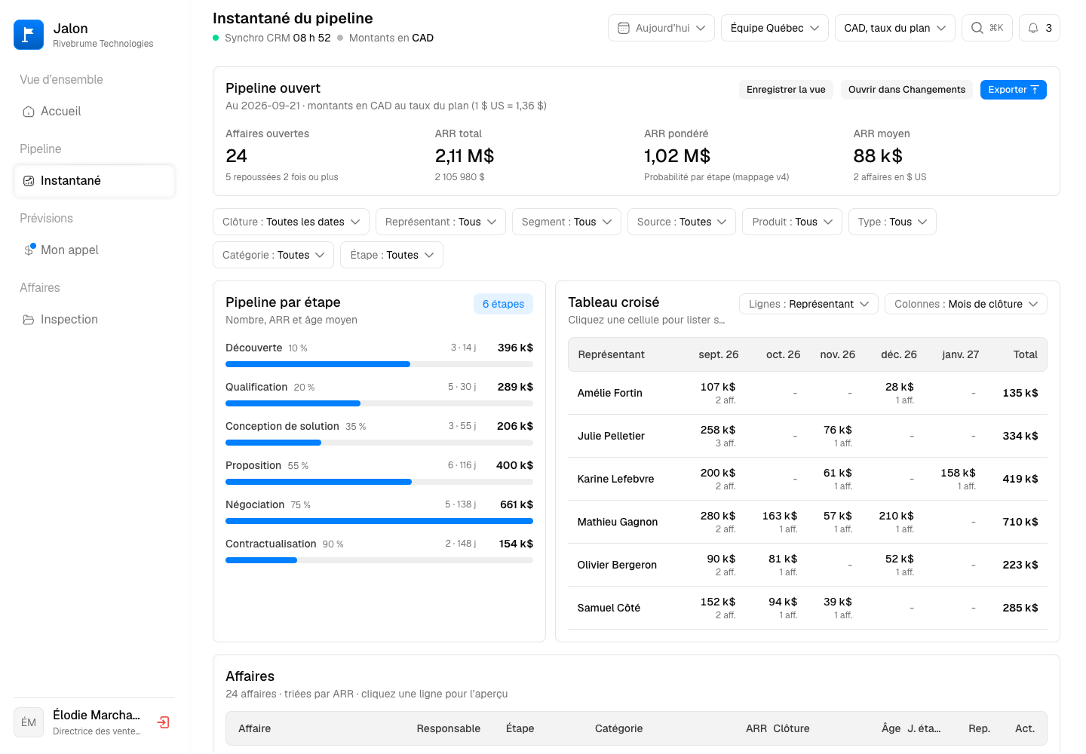Open the Équipe Québec team dropdown
Viewport: 1086px width, 754px height.
click(775, 28)
